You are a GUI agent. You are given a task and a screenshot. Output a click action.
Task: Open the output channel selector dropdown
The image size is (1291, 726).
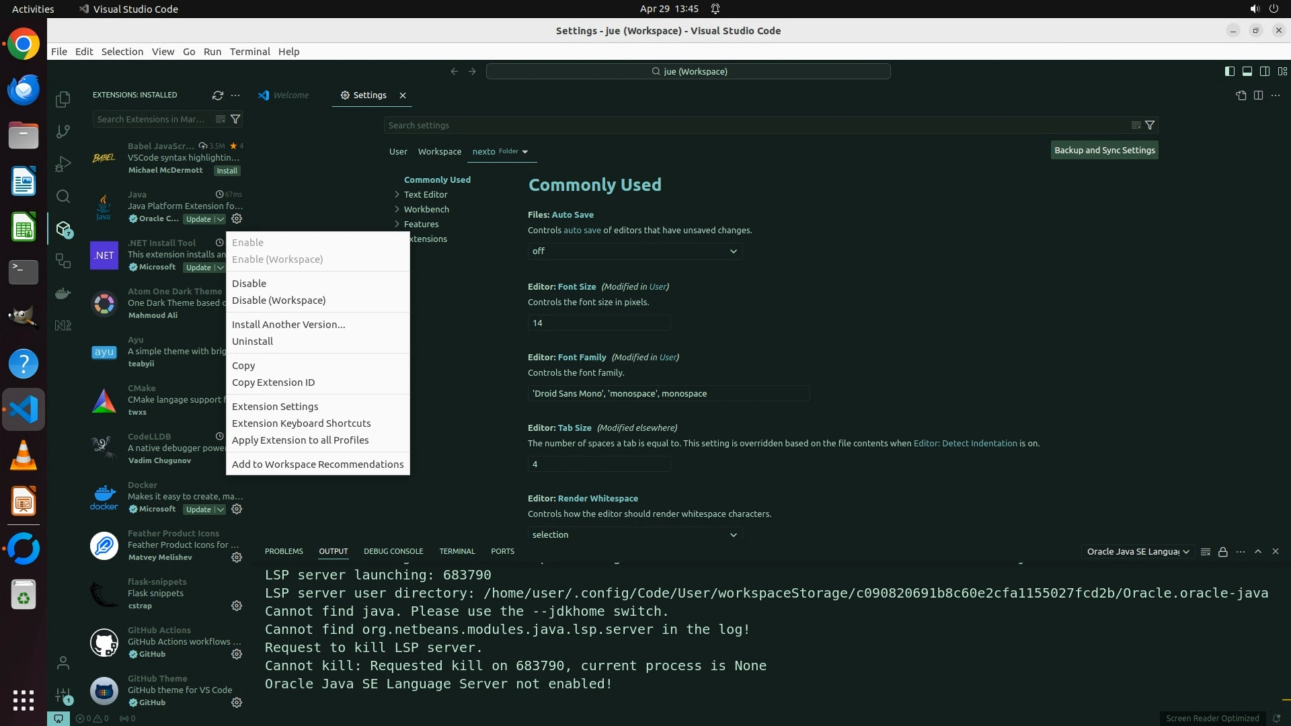(1138, 552)
